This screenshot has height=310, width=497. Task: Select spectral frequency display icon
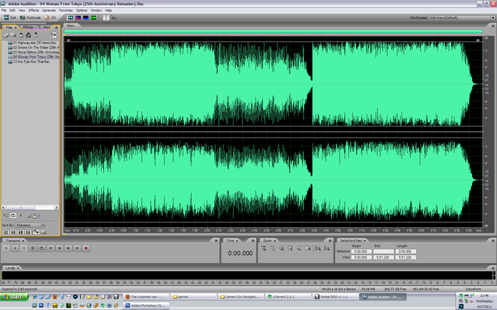[78, 18]
